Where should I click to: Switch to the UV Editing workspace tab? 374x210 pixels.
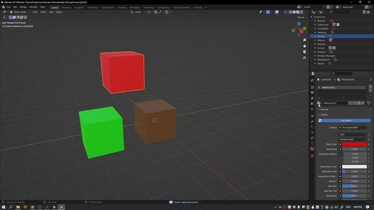pos(92,8)
